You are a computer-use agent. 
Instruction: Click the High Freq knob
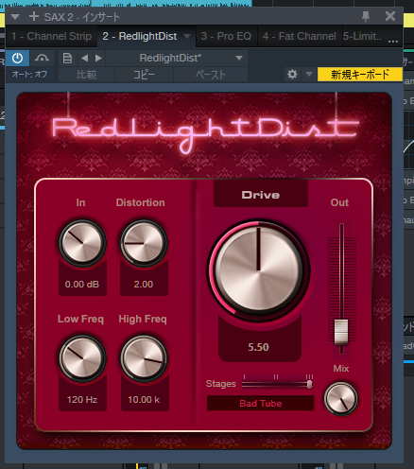tap(144, 358)
